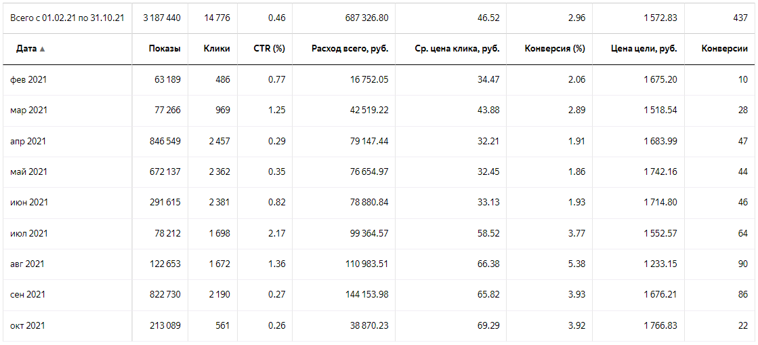Select the авг 2021 row date
Viewport: 758px width, 345px height.
28,264
